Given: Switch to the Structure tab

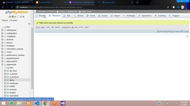Looking at the screenshot, I should [55, 16].
